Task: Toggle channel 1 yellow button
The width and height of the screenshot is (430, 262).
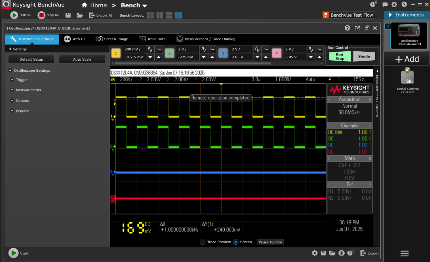Action: [x=116, y=53]
